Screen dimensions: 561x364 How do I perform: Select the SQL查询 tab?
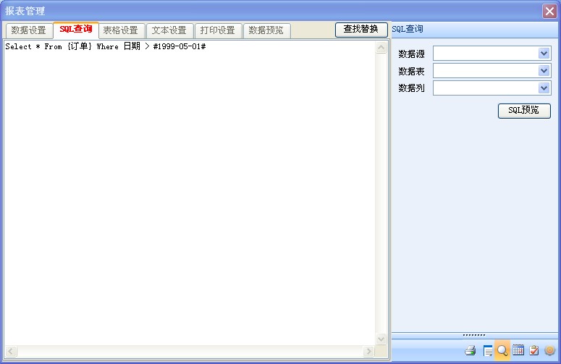tap(76, 30)
